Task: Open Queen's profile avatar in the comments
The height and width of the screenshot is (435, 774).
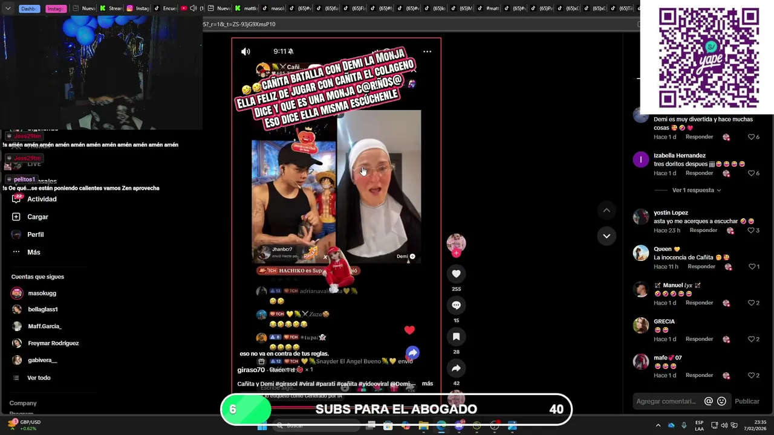Action: point(641,253)
